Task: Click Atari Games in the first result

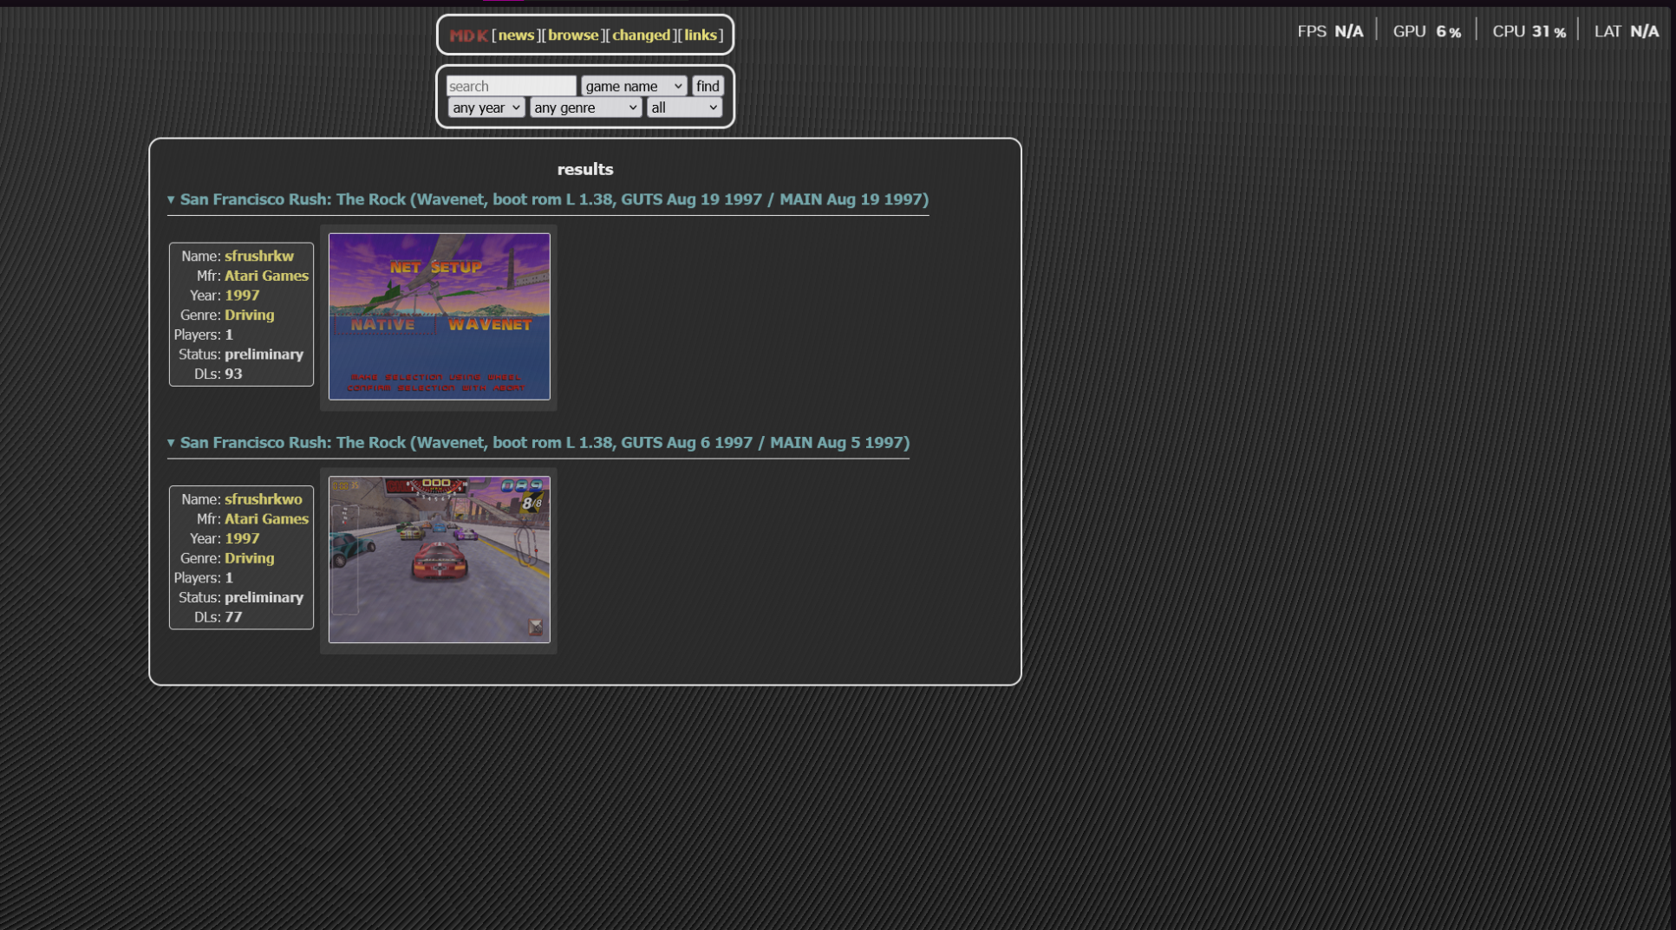Action: pyautogui.click(x=266, y=276)
